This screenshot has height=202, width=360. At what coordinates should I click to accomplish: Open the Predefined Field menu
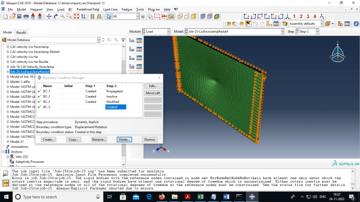pos(88,9)
